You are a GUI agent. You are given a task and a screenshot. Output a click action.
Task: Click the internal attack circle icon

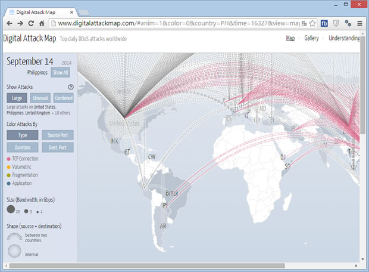coord(14,251)
